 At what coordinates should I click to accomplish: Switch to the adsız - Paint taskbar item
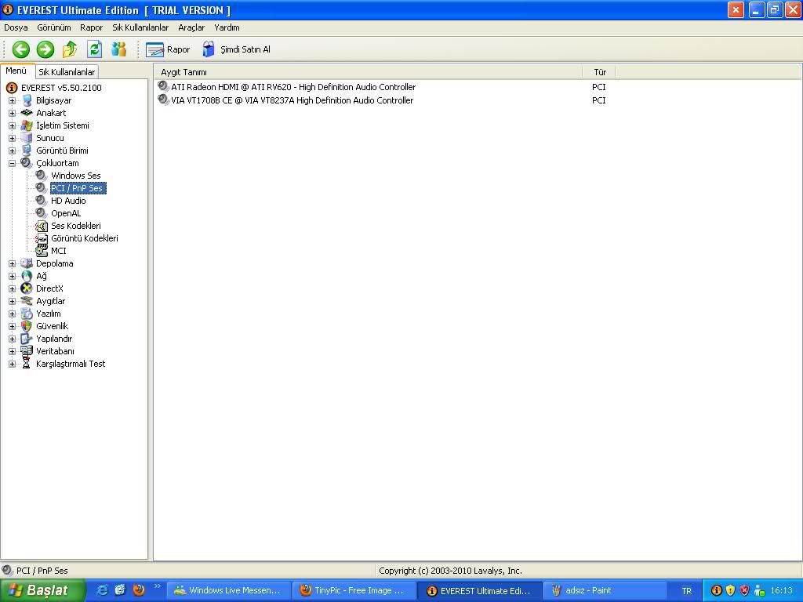pyautogui.click(x=605, y=590)
